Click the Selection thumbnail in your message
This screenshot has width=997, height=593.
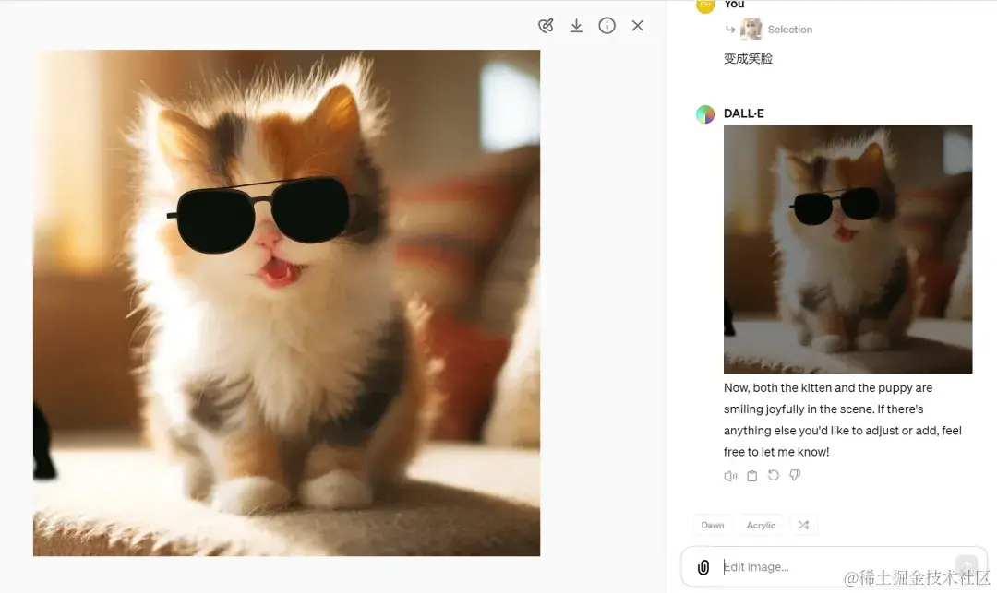click(751, 30)
